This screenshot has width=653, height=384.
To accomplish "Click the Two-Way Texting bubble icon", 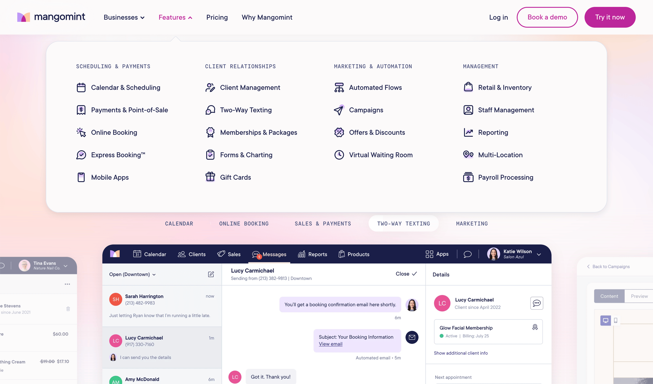I will (210, 110).
